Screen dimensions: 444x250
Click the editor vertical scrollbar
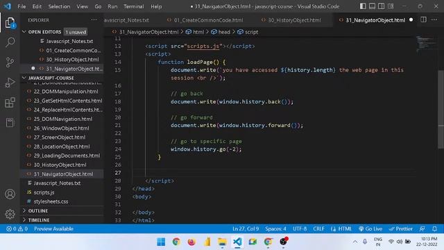tap(441, 109)
